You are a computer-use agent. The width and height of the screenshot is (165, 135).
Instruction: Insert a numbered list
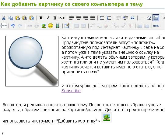point(109,18)
